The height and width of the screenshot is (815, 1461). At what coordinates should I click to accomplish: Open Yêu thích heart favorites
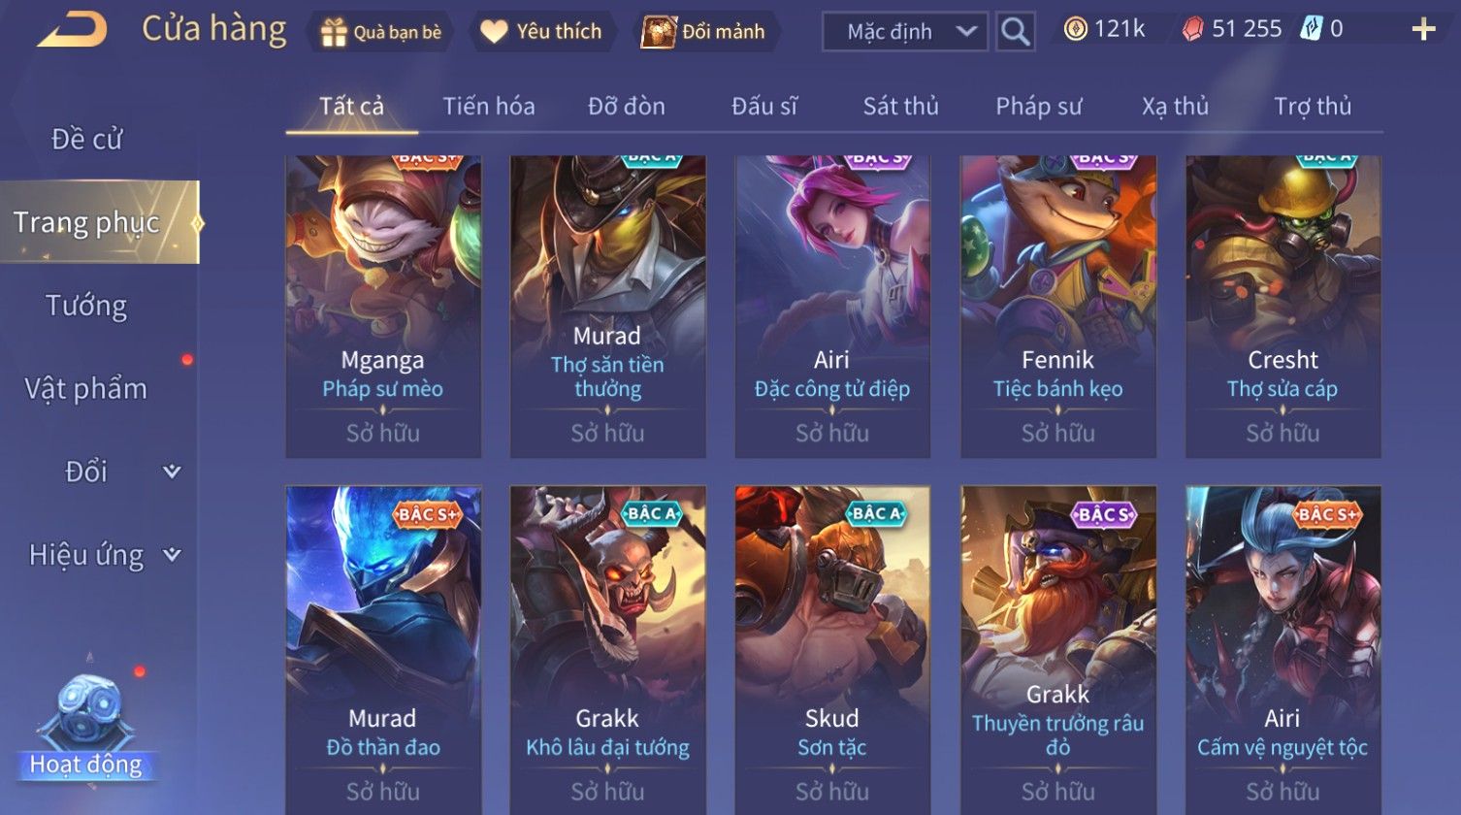click(494, 32)
